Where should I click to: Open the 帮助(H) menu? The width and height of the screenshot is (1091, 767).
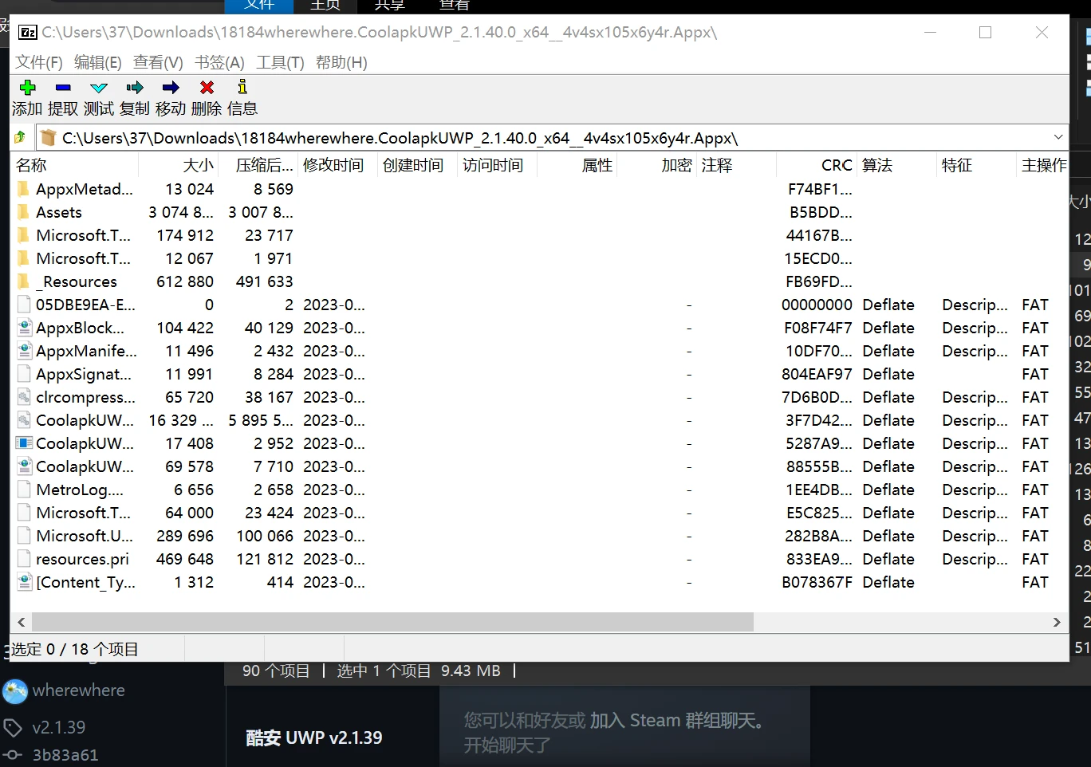(341, 62)
